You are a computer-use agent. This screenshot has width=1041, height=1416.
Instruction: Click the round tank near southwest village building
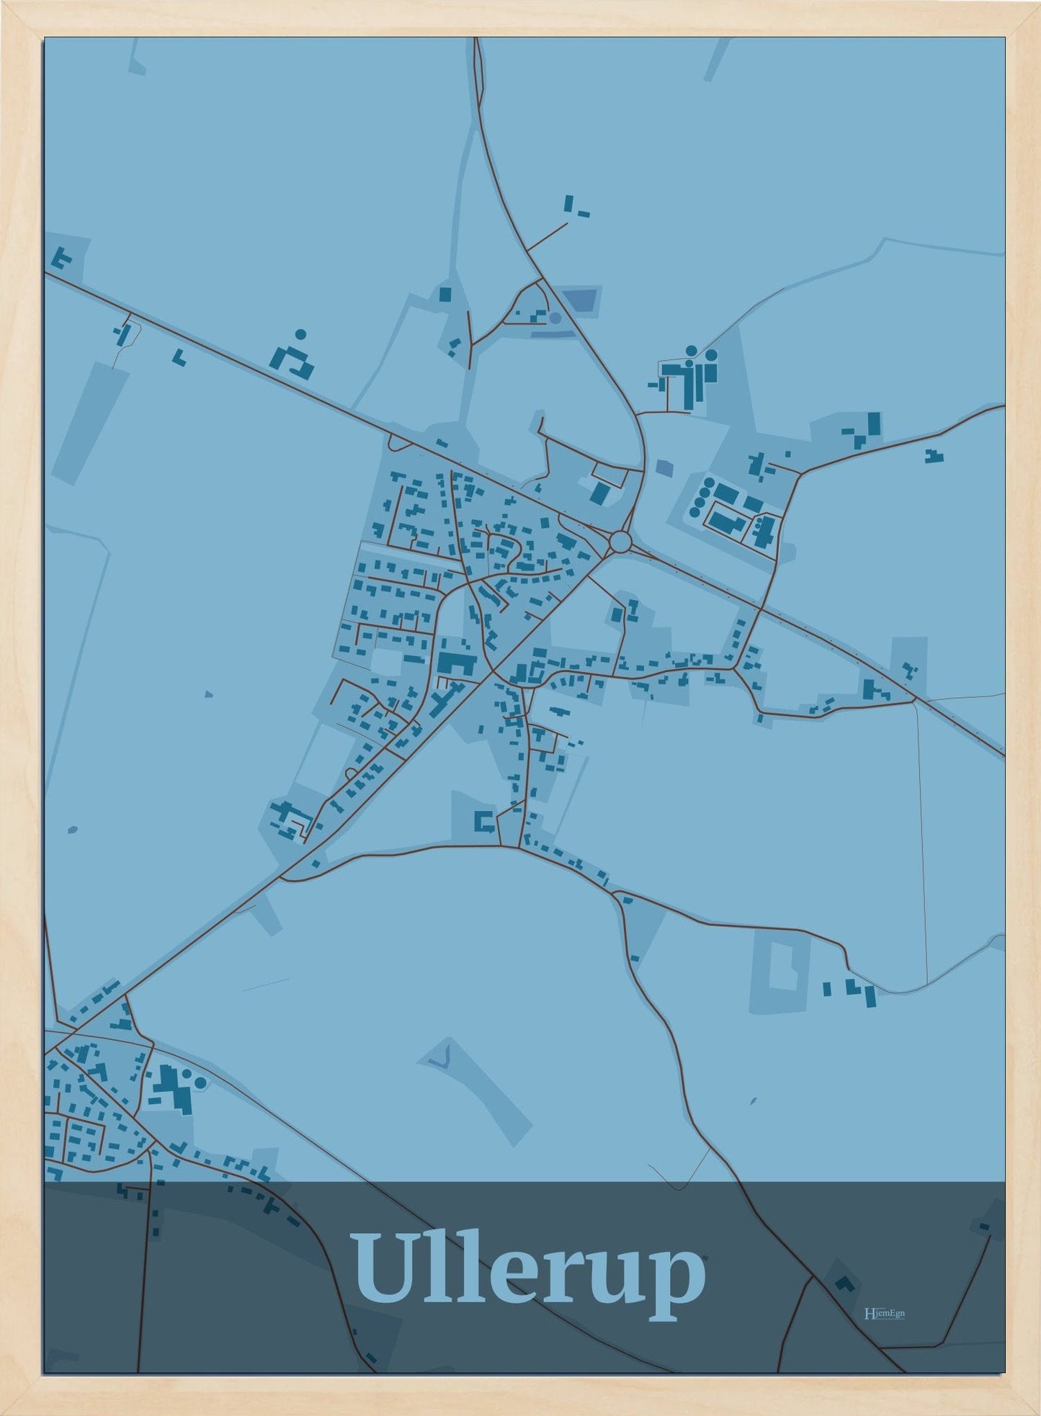[200, 1083]
